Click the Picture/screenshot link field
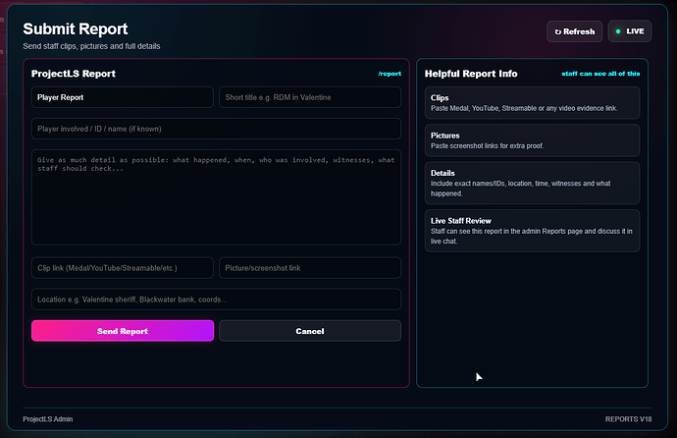This screenshot has height=438, width=677. click(310, 268)
